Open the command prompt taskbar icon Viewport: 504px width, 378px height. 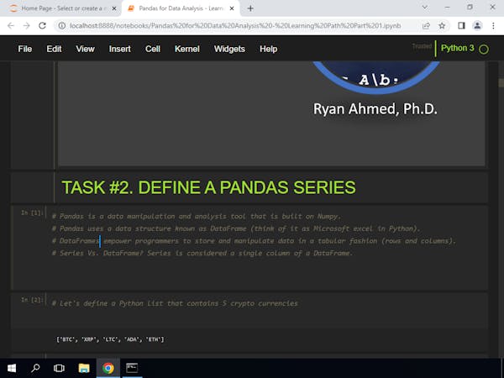(132, 368)
